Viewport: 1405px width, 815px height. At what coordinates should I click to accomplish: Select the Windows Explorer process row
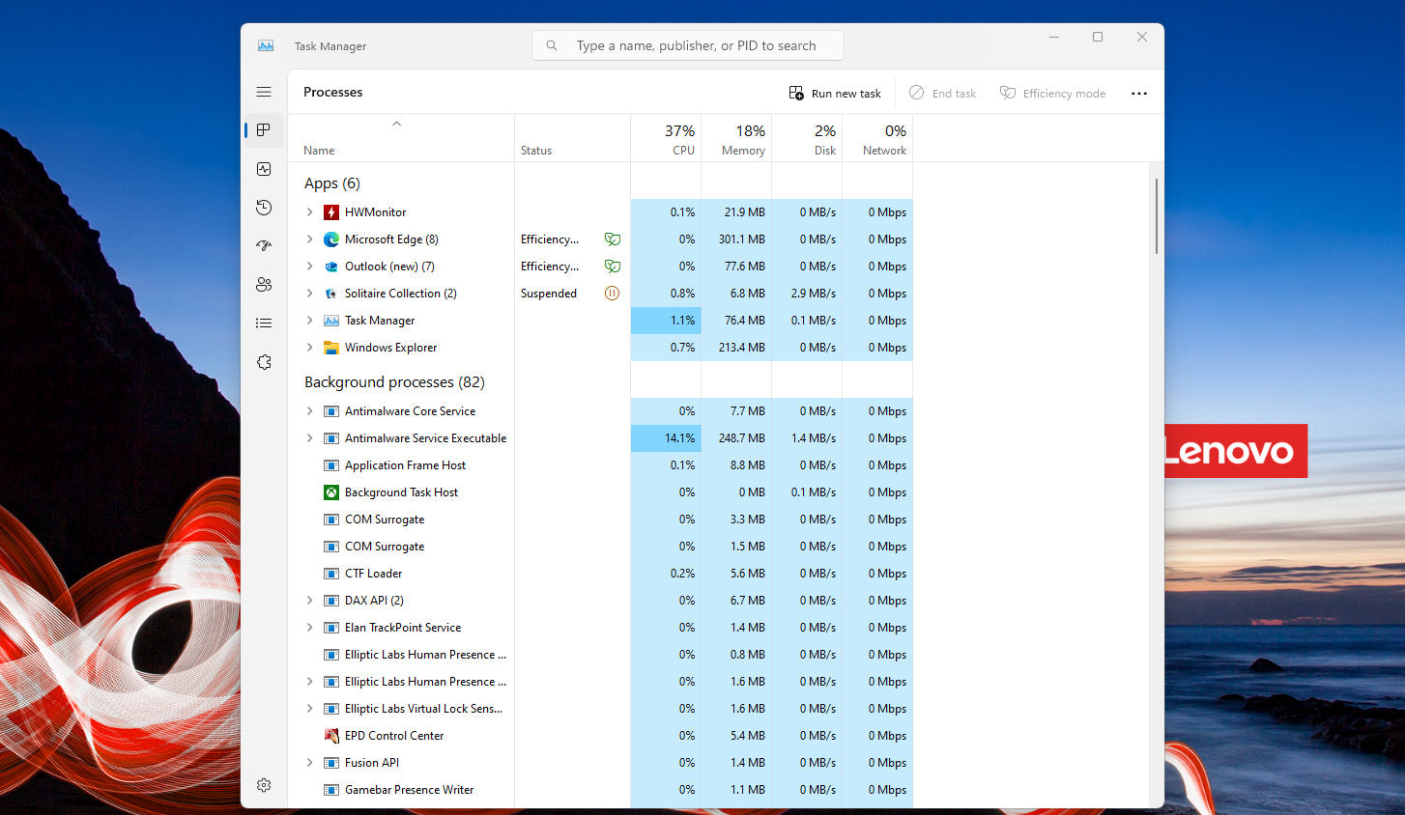coord(390,348)
